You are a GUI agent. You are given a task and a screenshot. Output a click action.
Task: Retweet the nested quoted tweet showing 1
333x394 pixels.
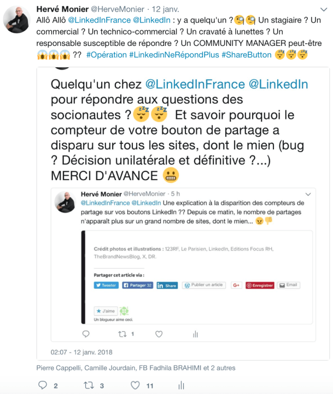point(122,334)
